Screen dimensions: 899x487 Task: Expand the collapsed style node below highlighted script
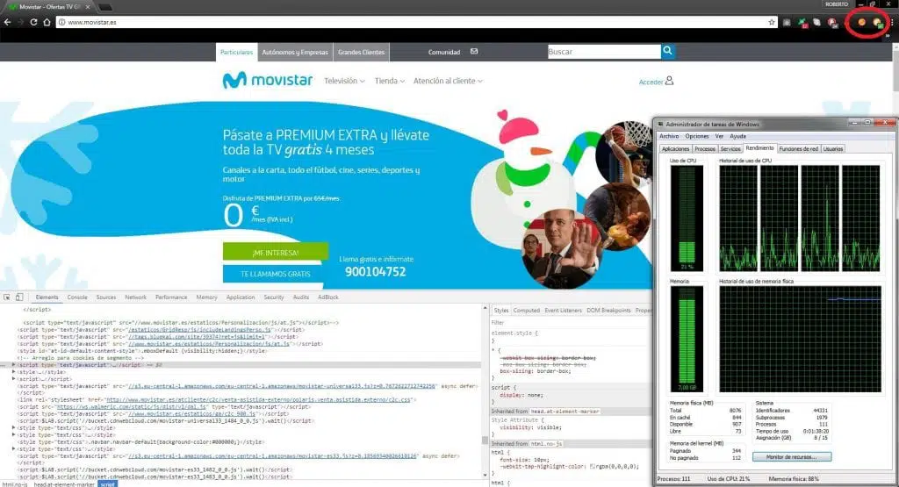[x=14, y=372]
